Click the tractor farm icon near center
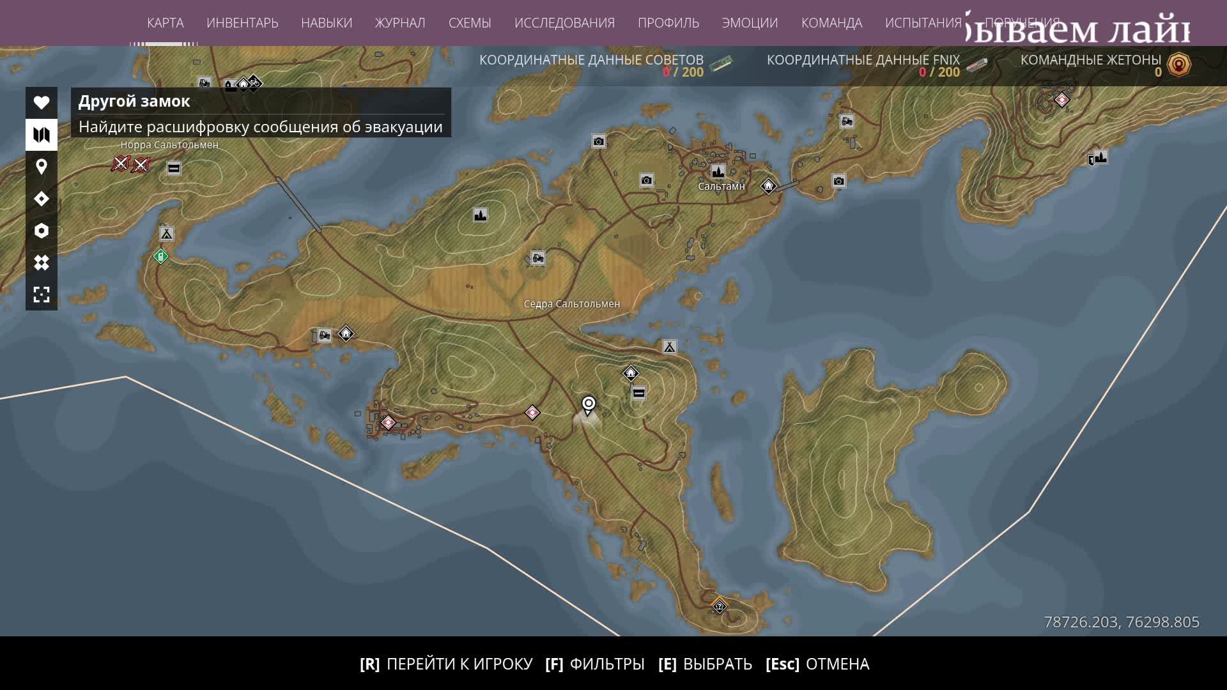1227x690 pixels. [538, 258]
